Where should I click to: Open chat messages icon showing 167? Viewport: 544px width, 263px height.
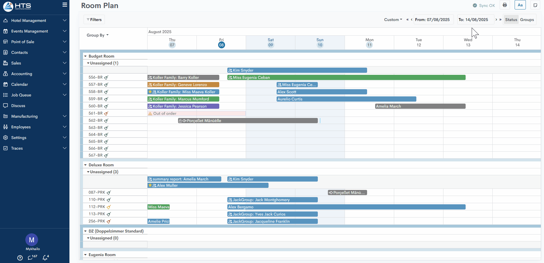pyautogui.click(x=31, y=258)
